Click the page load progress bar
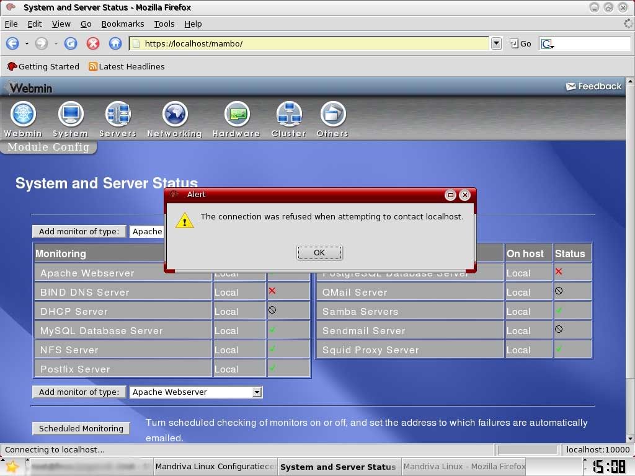Image resolution: width=635 pixels, height=476 pixels. point(527,450)
